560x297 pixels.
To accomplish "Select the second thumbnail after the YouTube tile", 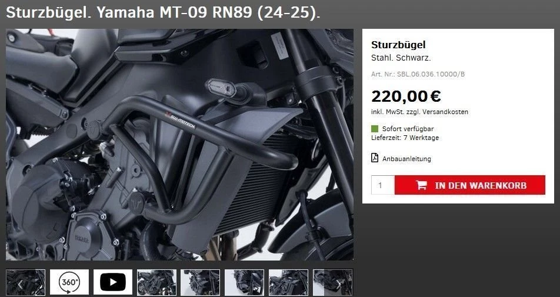I will (201, 282).
